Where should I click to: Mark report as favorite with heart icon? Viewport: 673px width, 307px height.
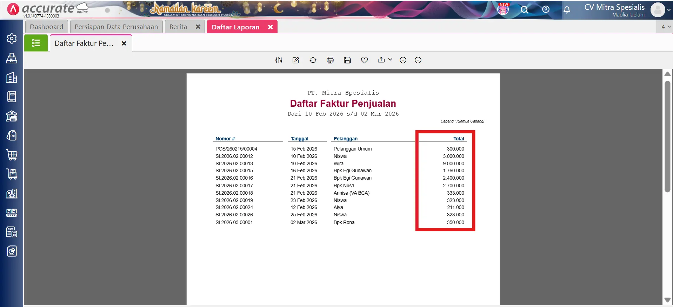365,60
